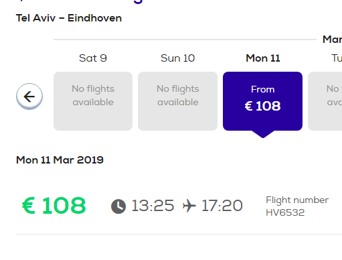Click the clock icon beside 13:25
Screen dimensions: 342x260
118,206
